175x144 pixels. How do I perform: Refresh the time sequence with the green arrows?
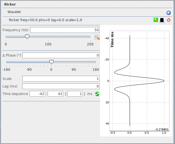(x=97, y=94)
